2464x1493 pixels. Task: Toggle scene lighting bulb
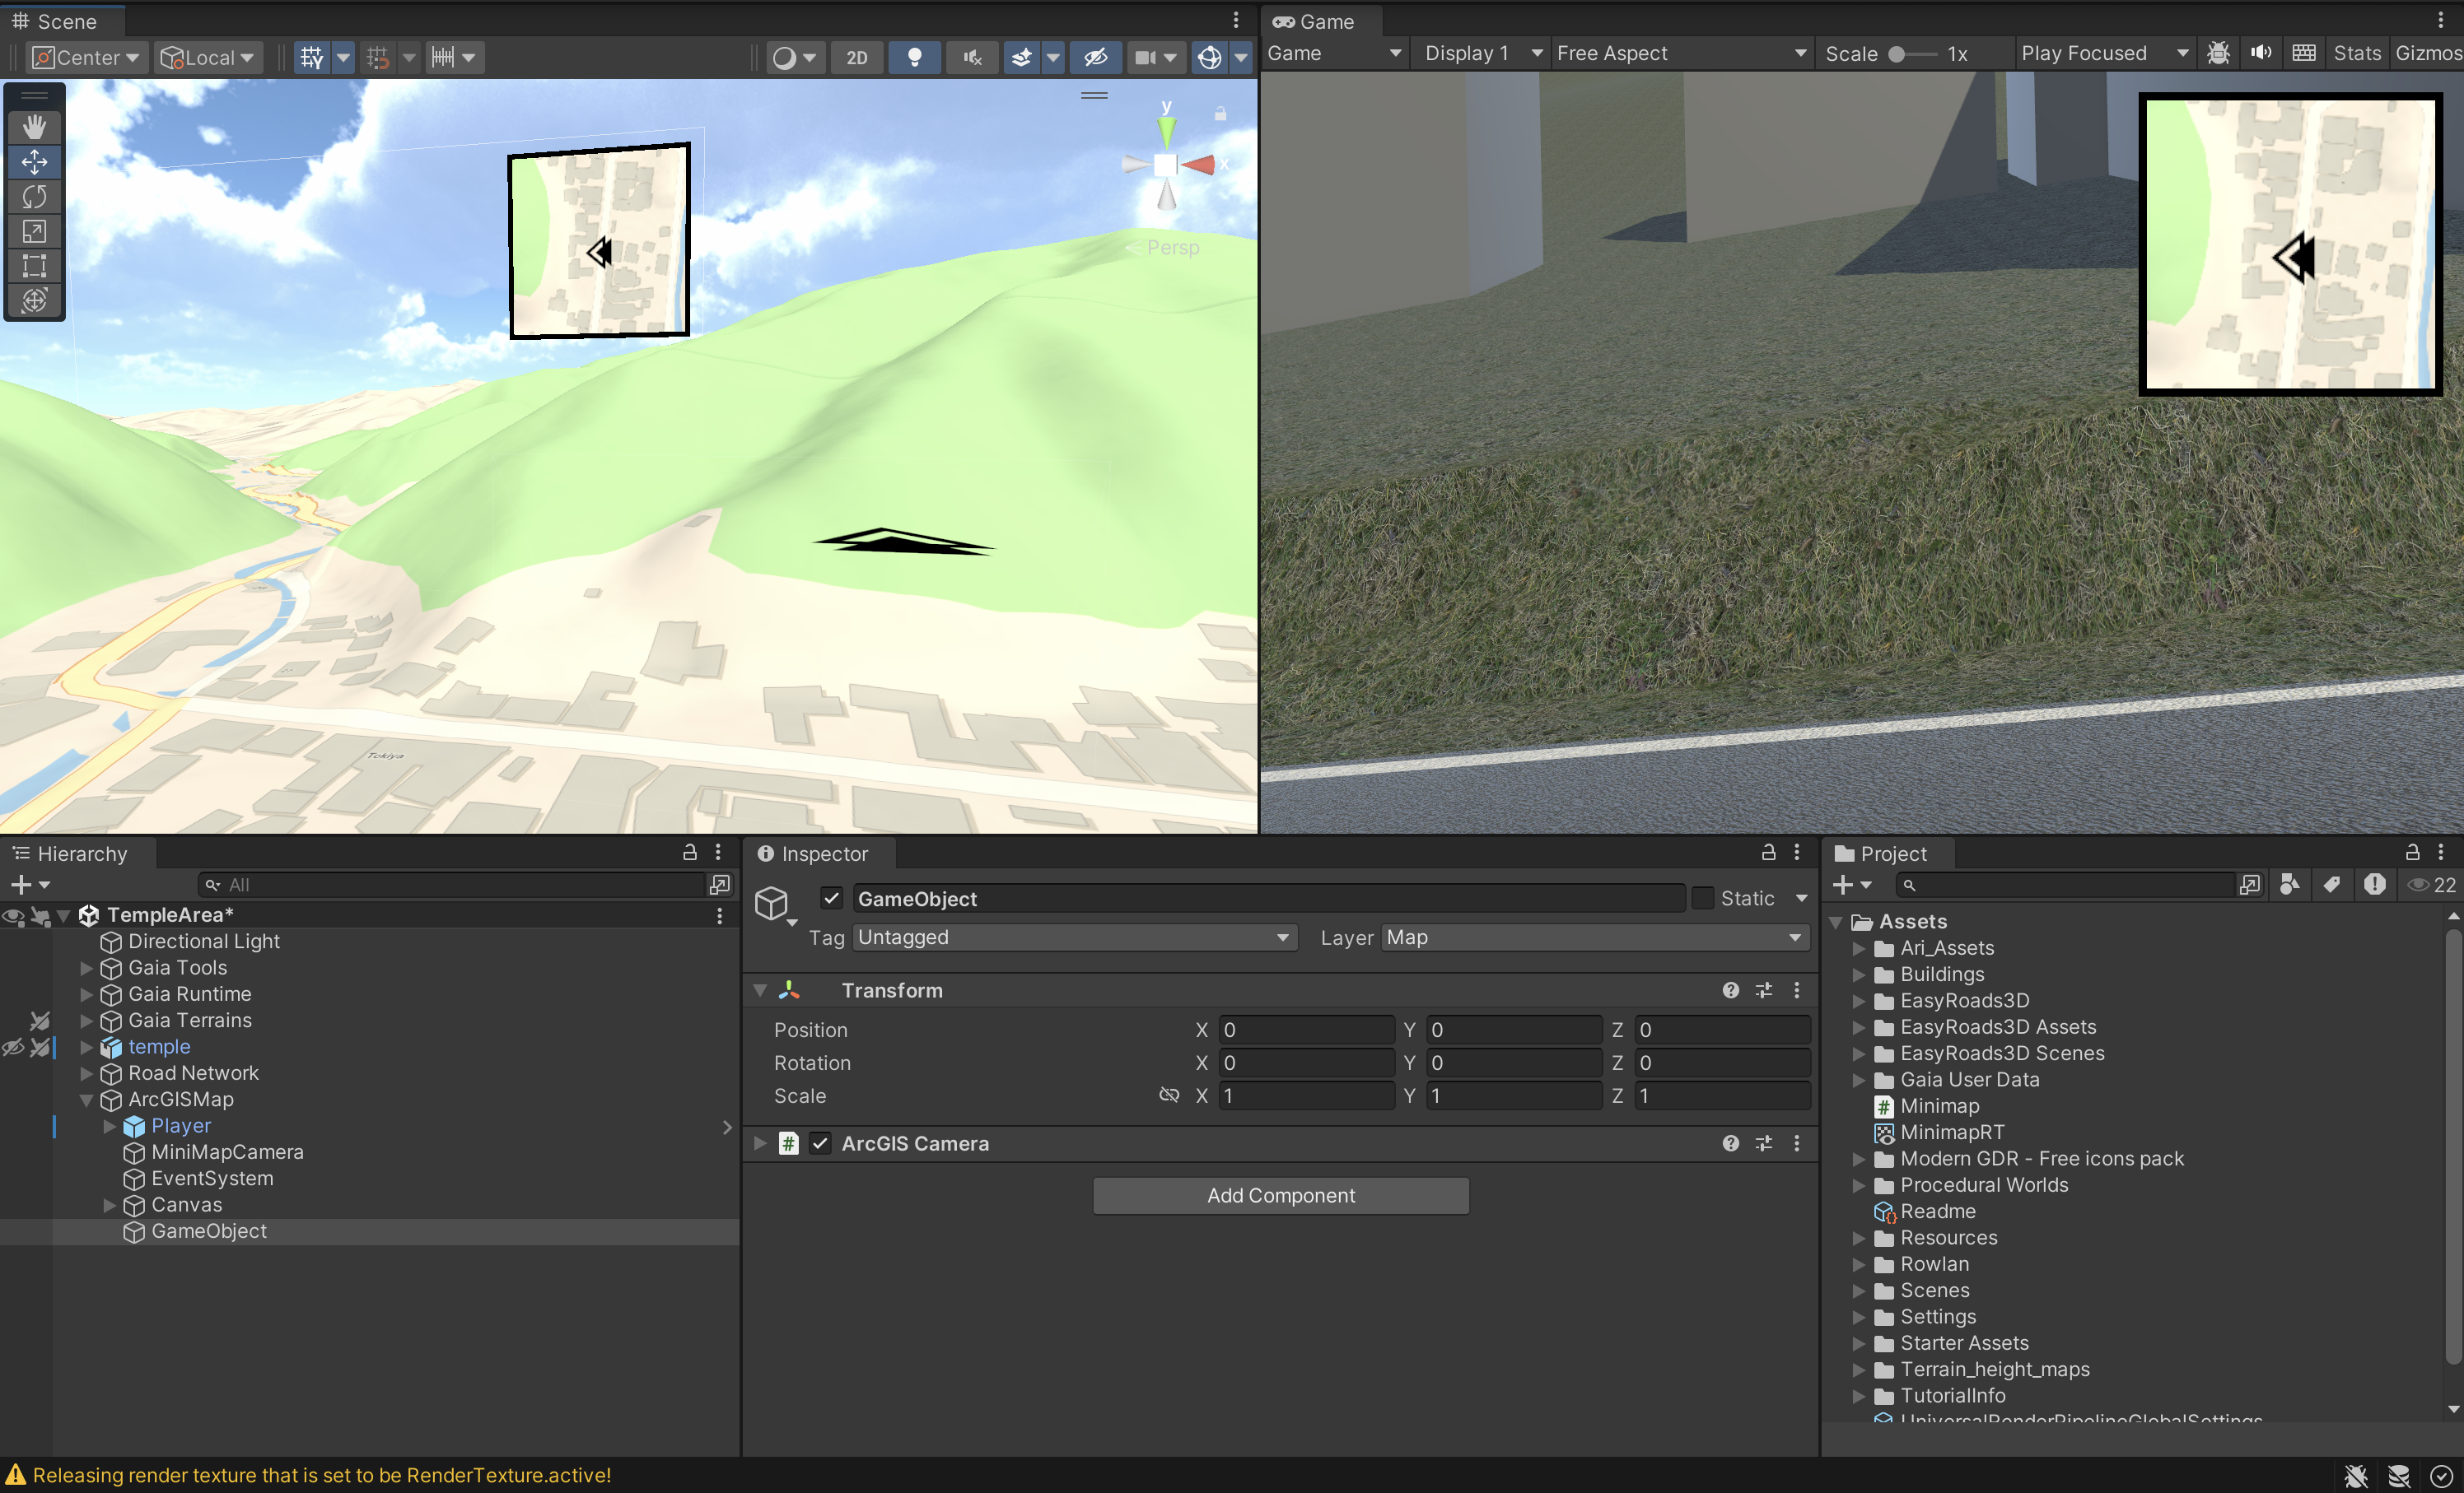914,57
